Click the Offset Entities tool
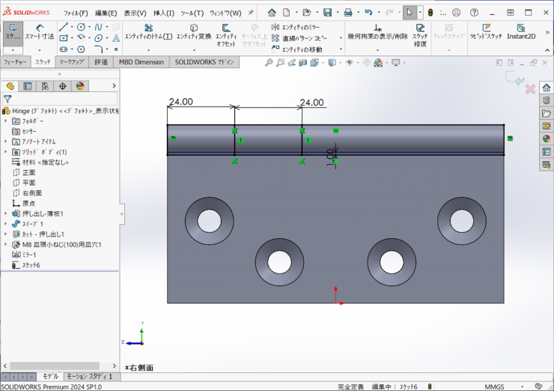The image size is (554, 391). tap(225, 32)
